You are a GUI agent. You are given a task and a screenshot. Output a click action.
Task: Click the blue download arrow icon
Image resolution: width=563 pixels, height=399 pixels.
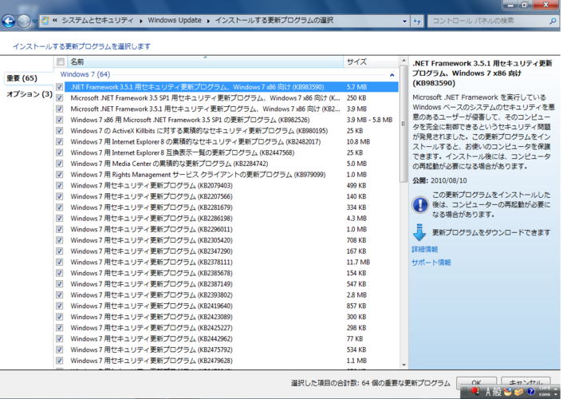[x=419, y=232]
